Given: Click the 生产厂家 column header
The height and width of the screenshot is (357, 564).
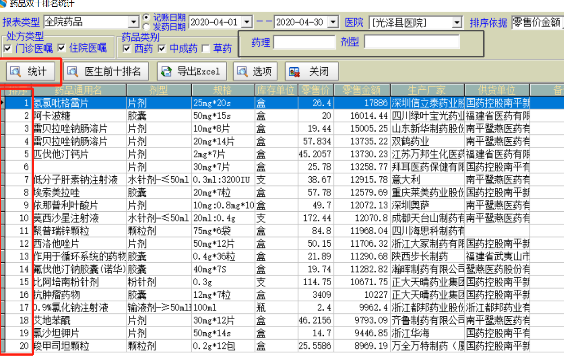Looking at the screenshot, I should pos(427,90).
